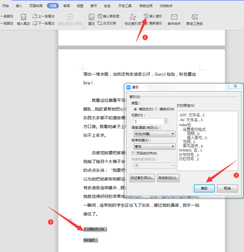Confirm with the 确定 button
This screenshot has height=252, width=244.
(x=204, y=188)
